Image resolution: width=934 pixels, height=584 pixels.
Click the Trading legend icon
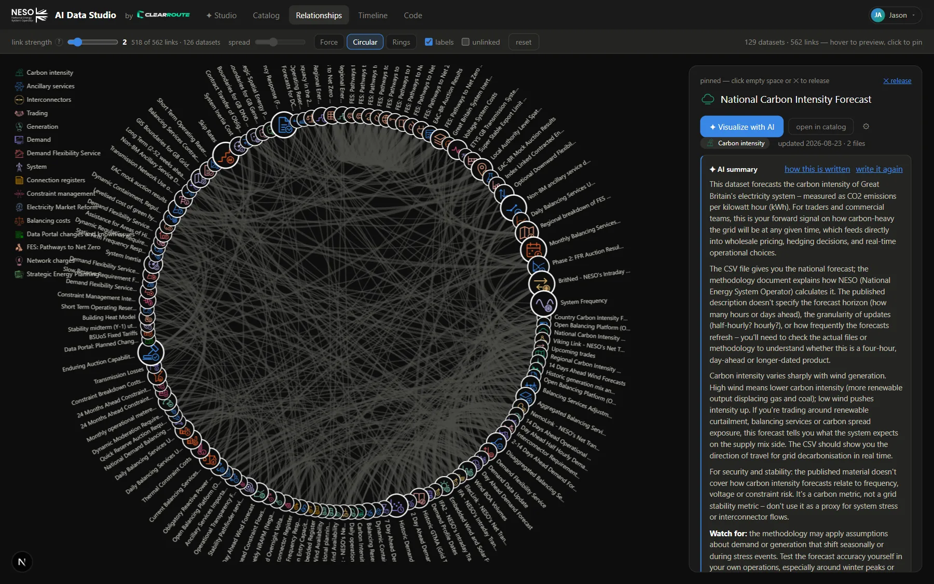(19, 113)
